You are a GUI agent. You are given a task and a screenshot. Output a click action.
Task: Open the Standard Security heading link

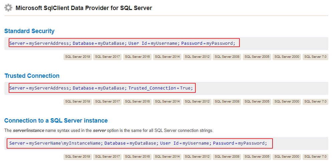(29, 31)
